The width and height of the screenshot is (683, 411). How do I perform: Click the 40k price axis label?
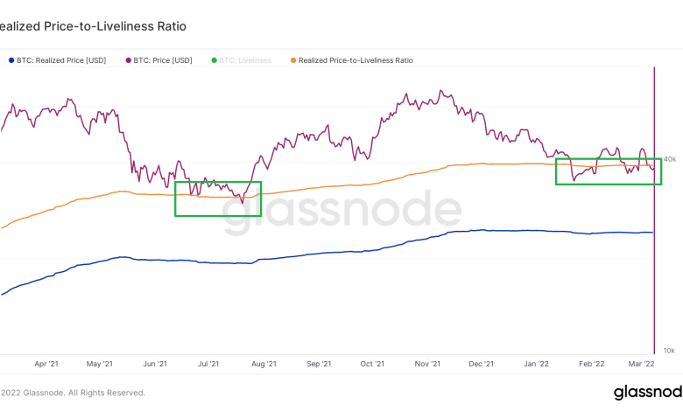click(671, 159)
